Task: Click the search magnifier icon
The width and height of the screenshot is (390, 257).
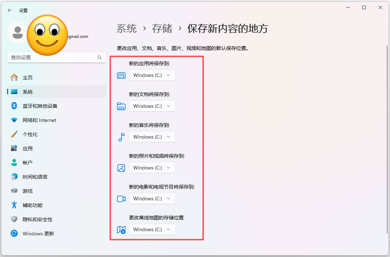Action: (x=100, y=57)
